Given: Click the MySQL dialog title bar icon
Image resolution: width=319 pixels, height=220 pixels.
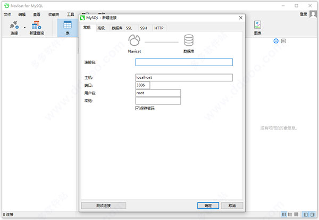Looking at the screenshot, I should pos(82,18).
